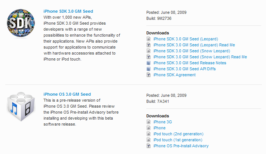Click file icon beside SDK Snow Leopard download

pos(149,51)
